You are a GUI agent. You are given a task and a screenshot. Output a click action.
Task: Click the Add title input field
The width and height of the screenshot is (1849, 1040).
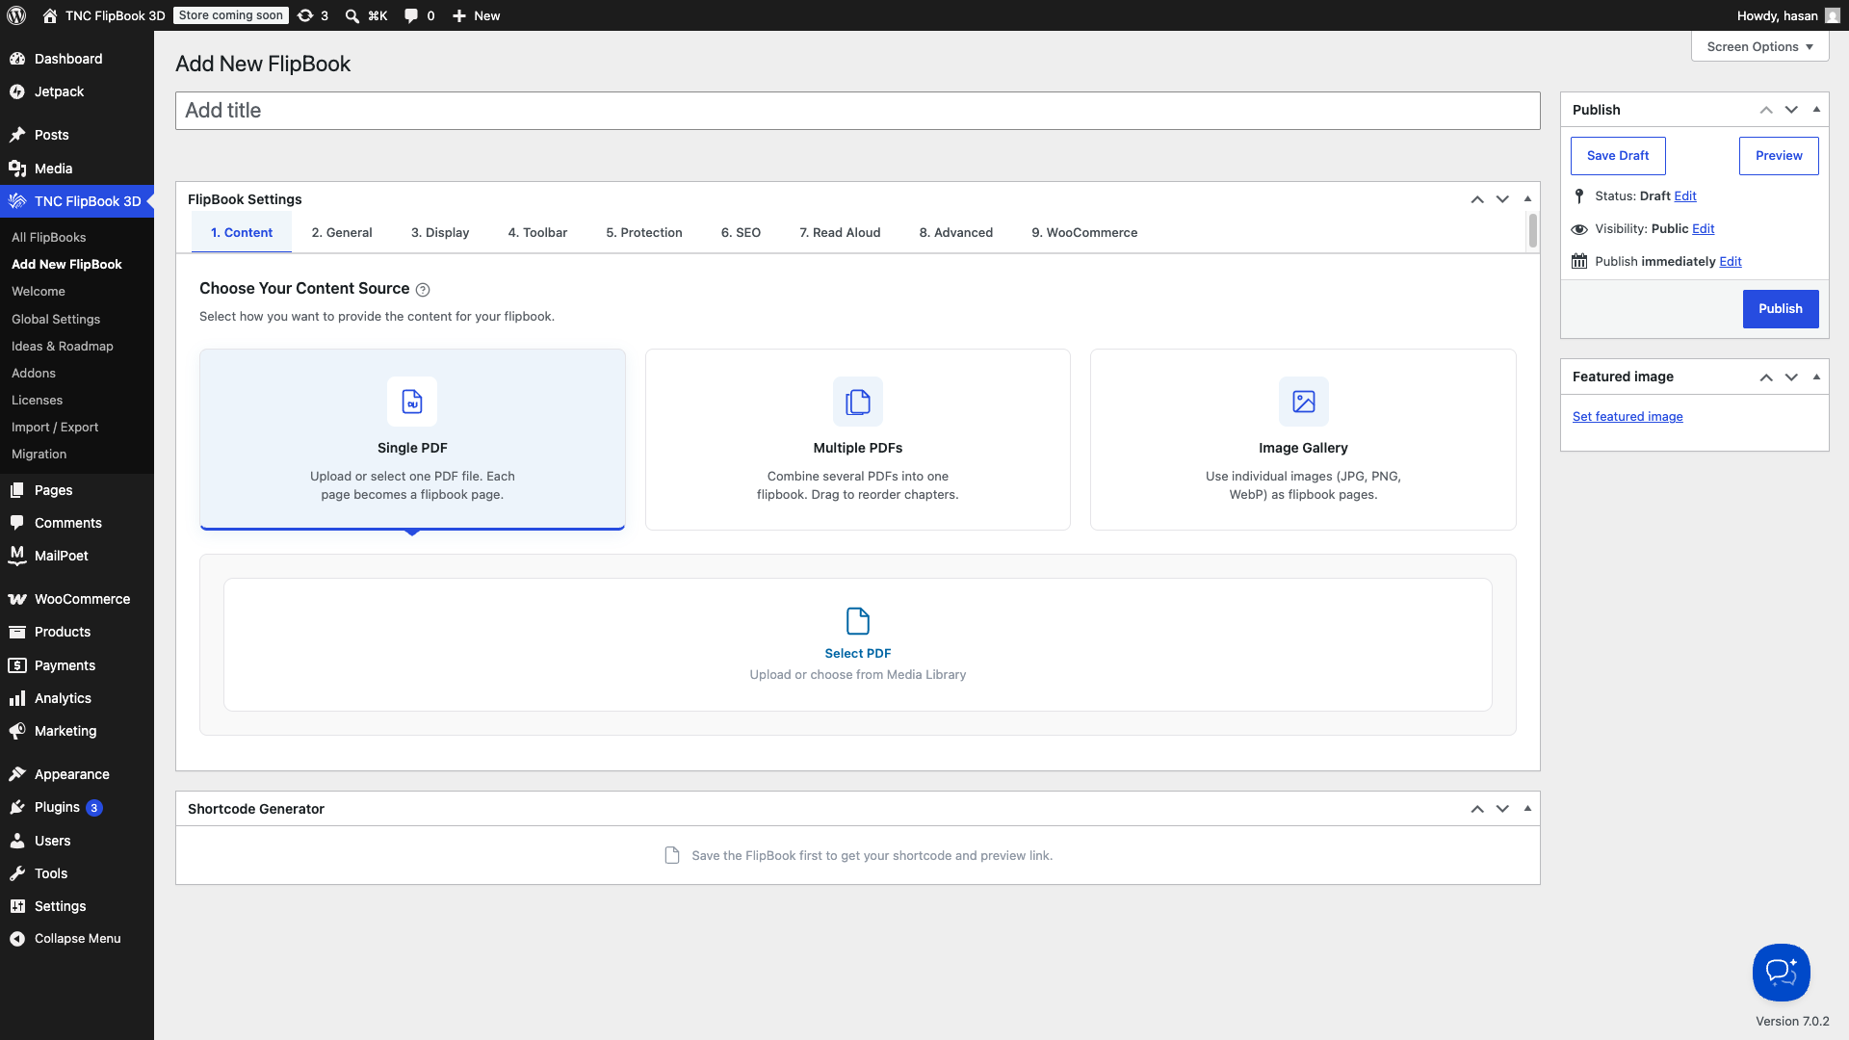coord(858,111)
